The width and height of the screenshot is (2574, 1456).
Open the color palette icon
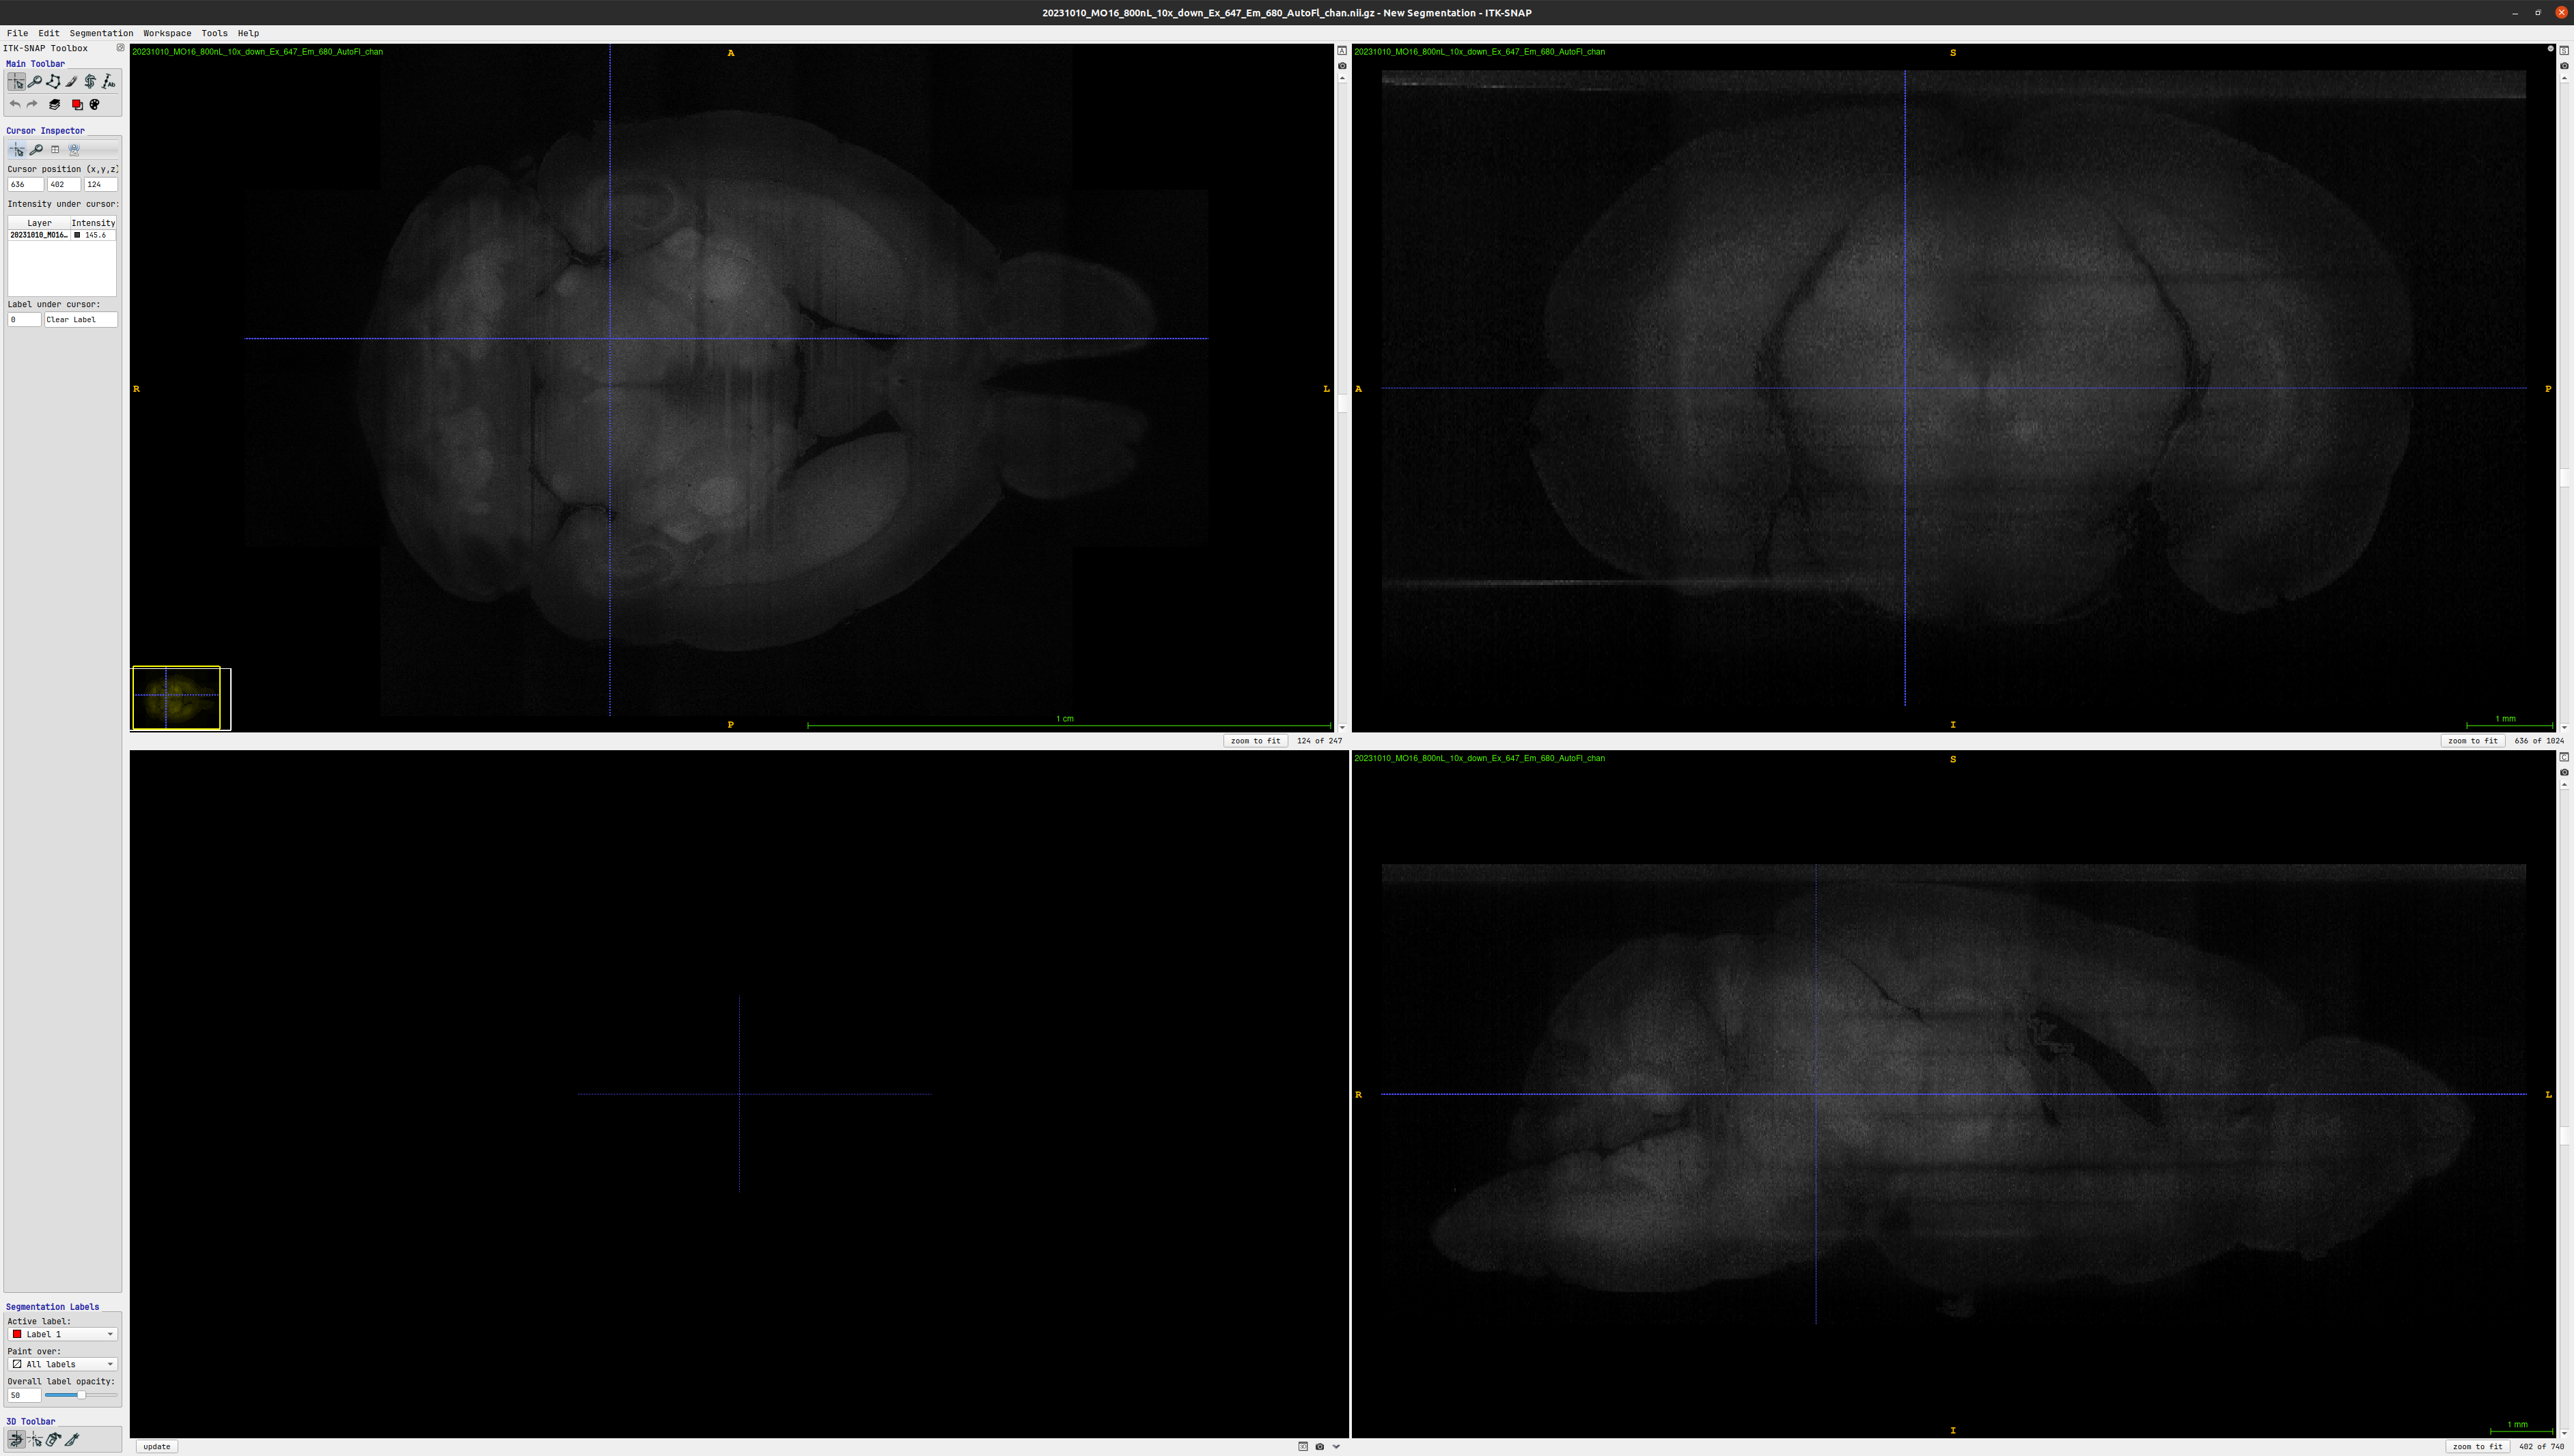pos(95,104)
